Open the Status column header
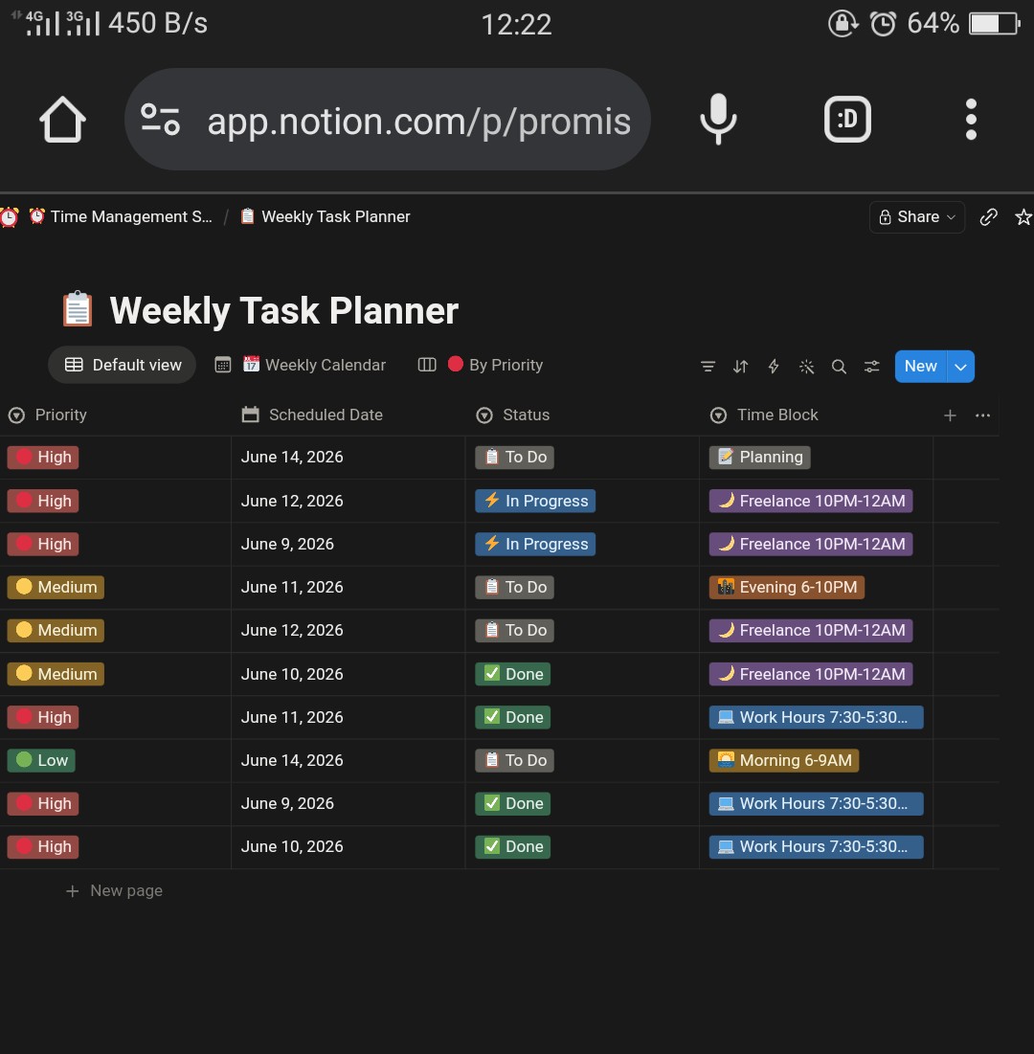This screenshot has height=1054, width=1034. pyautogui.click(x=582, y=415)
